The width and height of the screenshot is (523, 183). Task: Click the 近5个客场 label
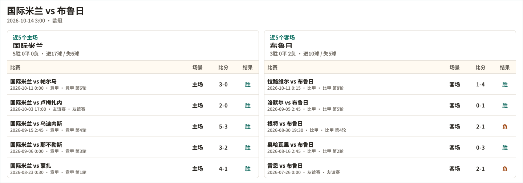point(282,37)
